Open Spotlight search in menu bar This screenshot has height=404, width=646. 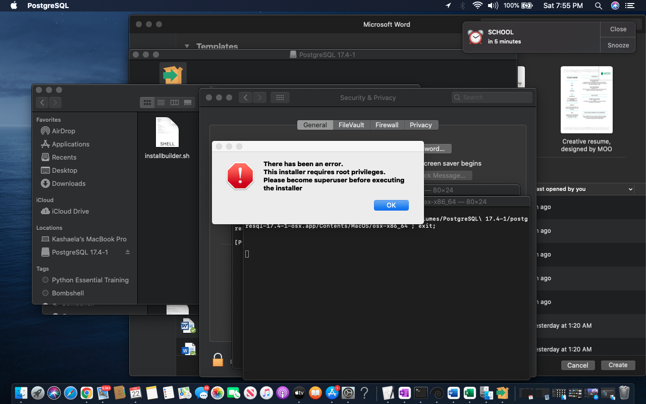[x=599, y=6]
